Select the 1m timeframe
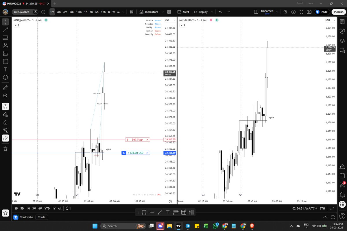The image size is (347, 231). pos(52,12)
